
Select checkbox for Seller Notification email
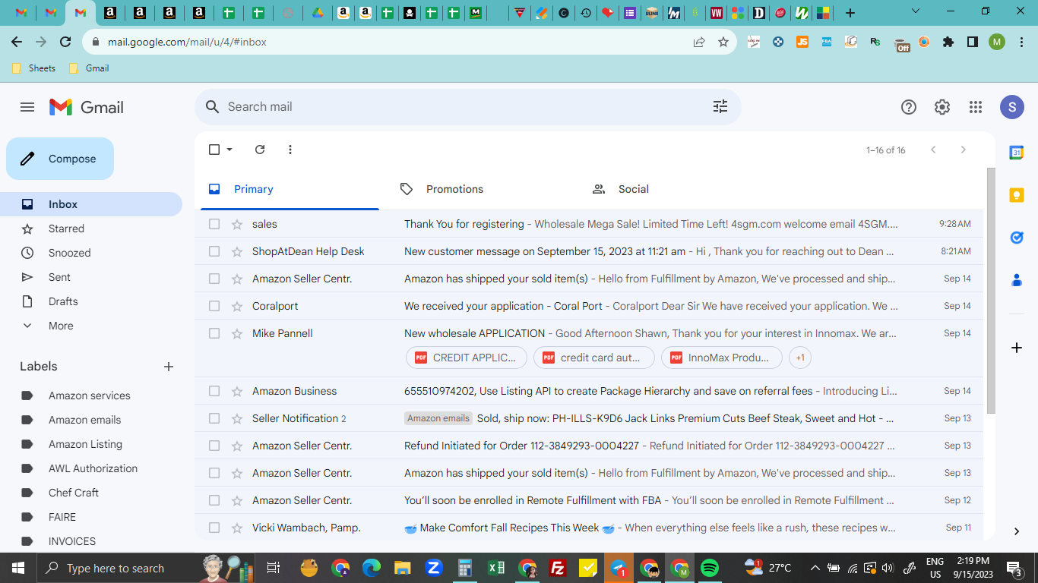tap(214, 418)
